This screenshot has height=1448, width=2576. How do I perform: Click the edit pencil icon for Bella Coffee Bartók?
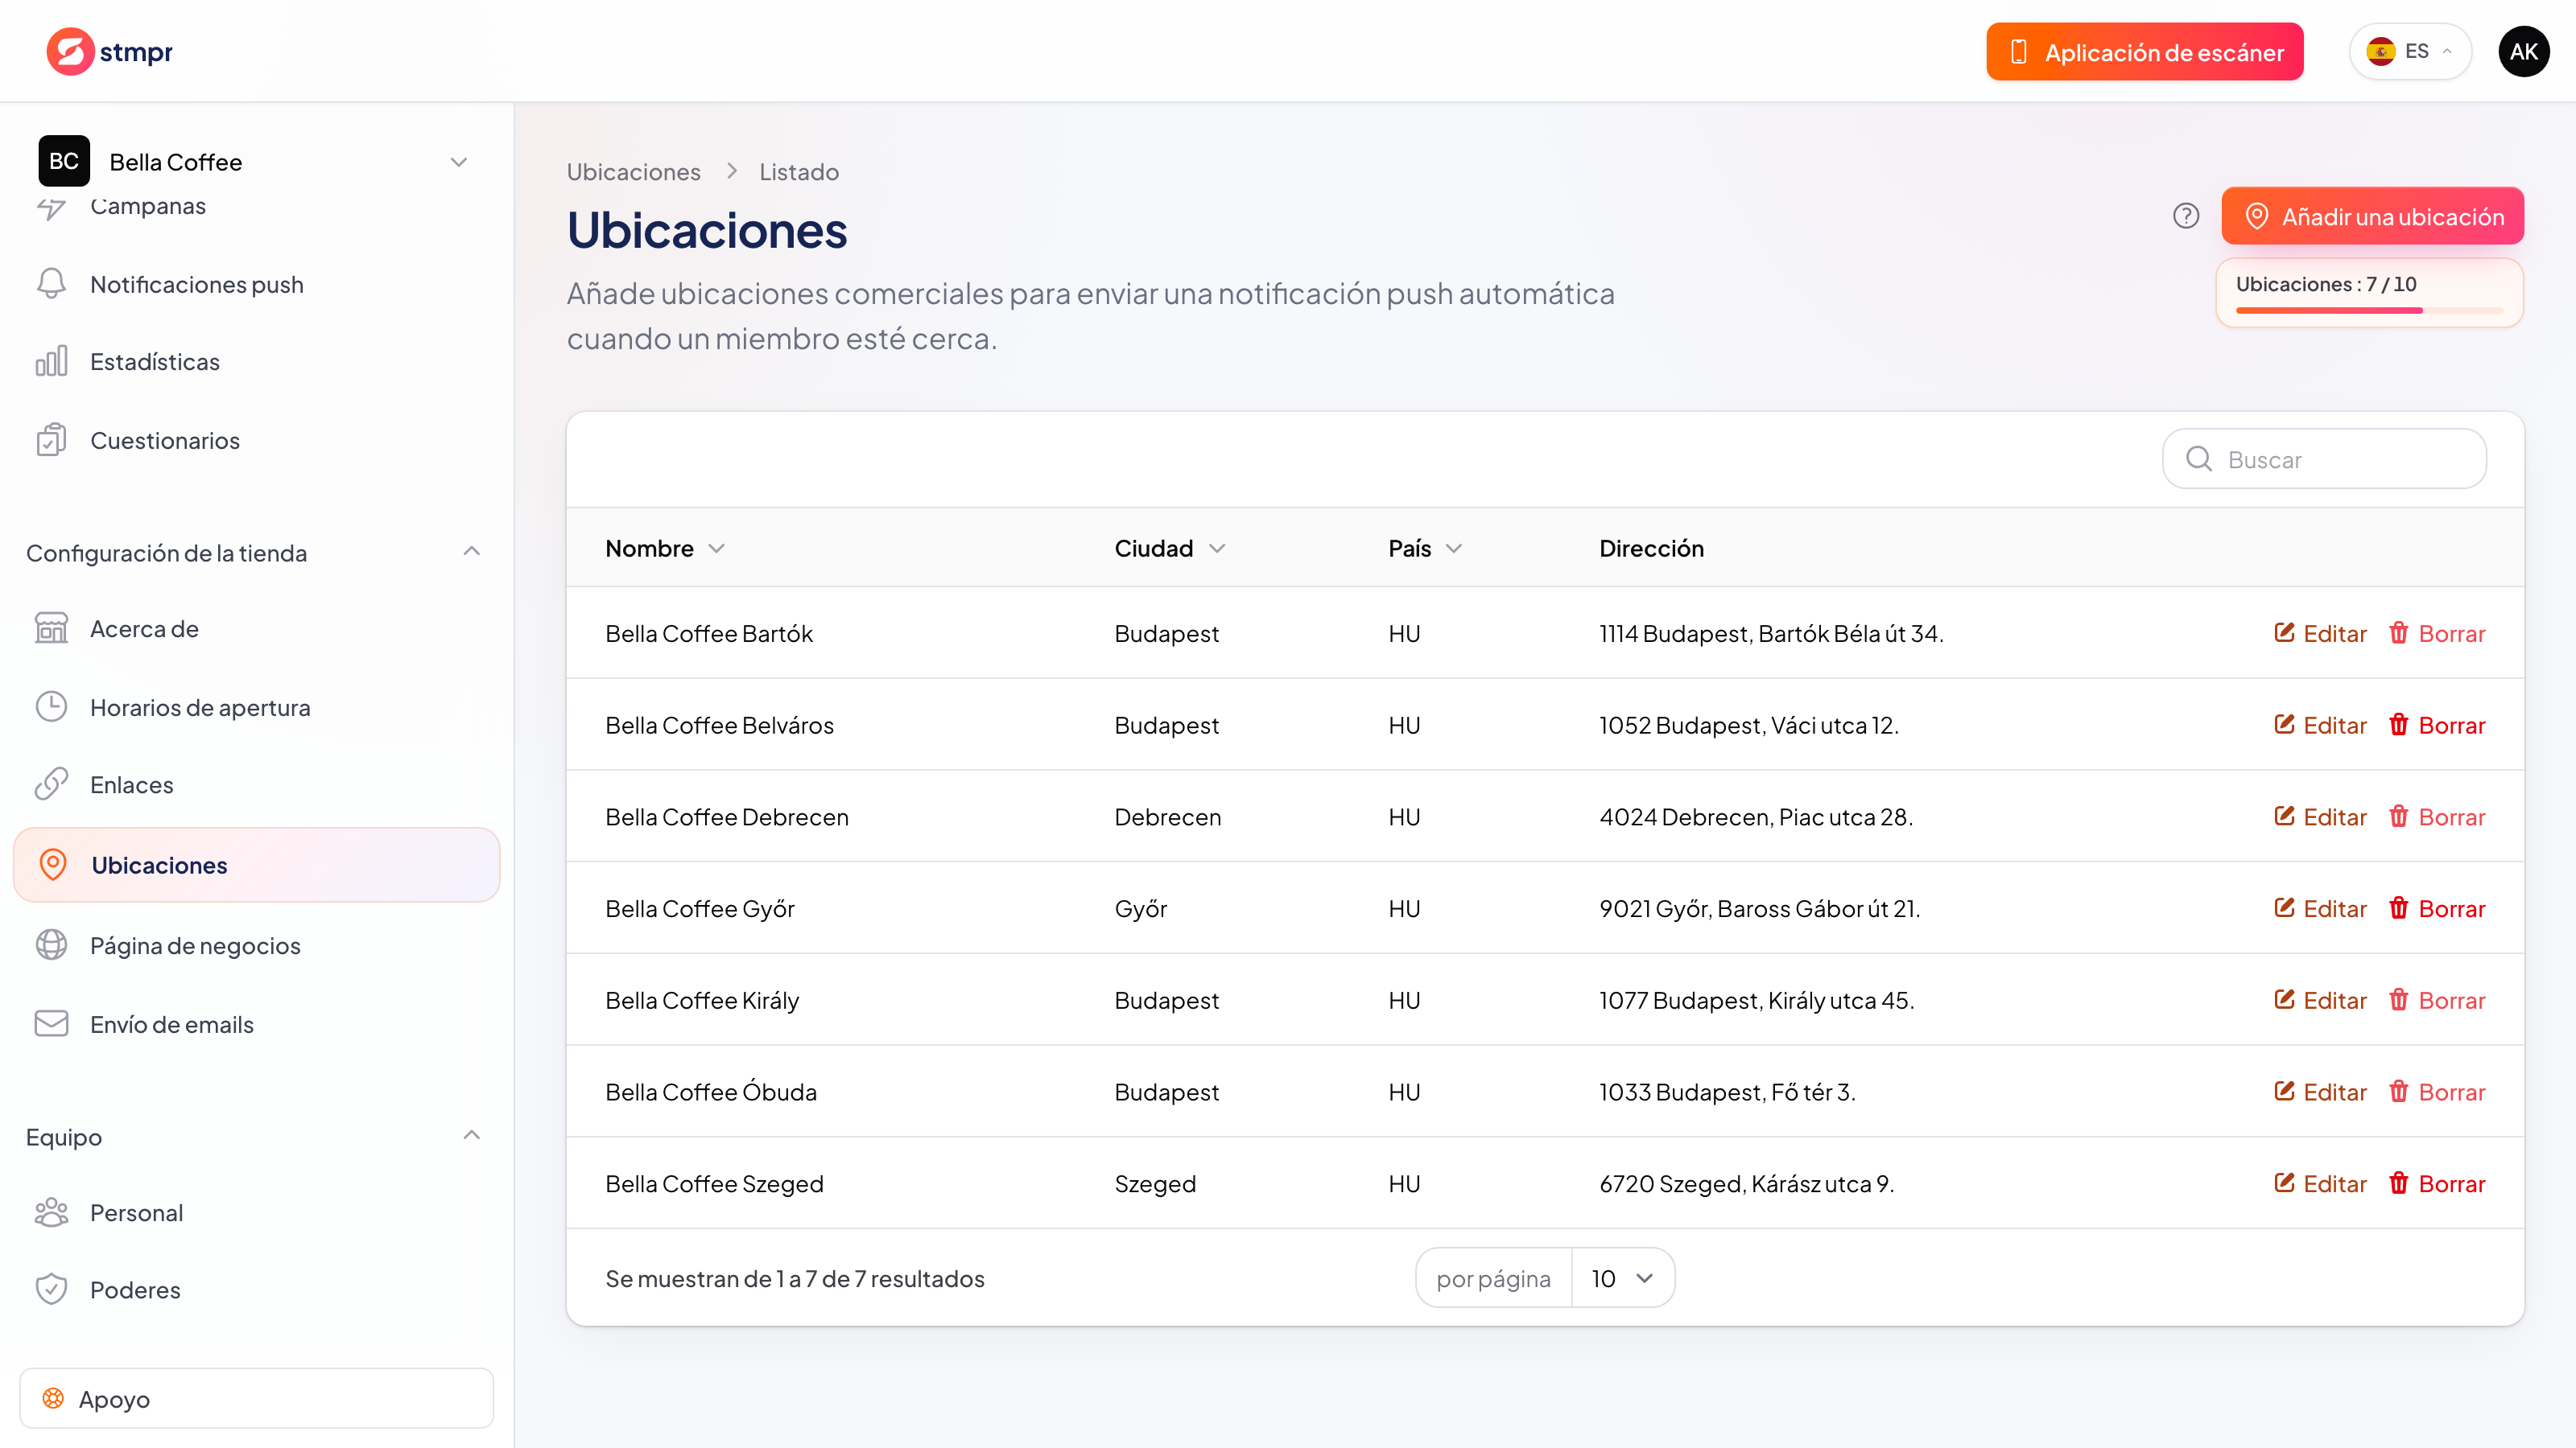[2284, 632]
